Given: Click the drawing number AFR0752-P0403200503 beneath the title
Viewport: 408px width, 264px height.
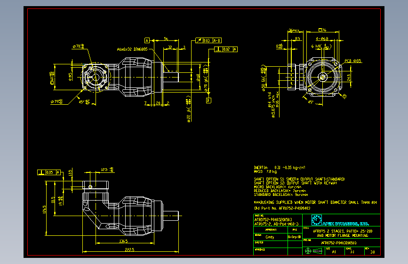Looking at the screenshot, I should point(339,243).
